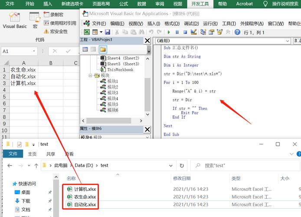Open the Visual Basic editor from ribbon
301x217 pixels.
tap(15, 20)
